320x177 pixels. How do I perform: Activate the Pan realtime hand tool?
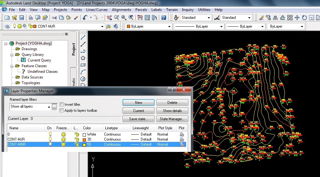109,18
